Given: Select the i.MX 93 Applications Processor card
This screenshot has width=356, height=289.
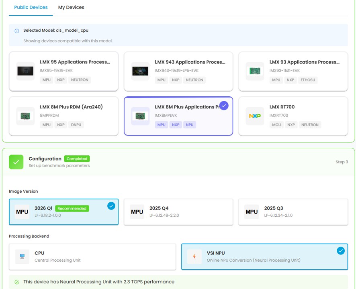Looking at the screenshot, I should tap(293, 71).
